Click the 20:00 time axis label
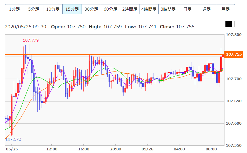Viewport: 247px width, 153px height. pos(116,149)
